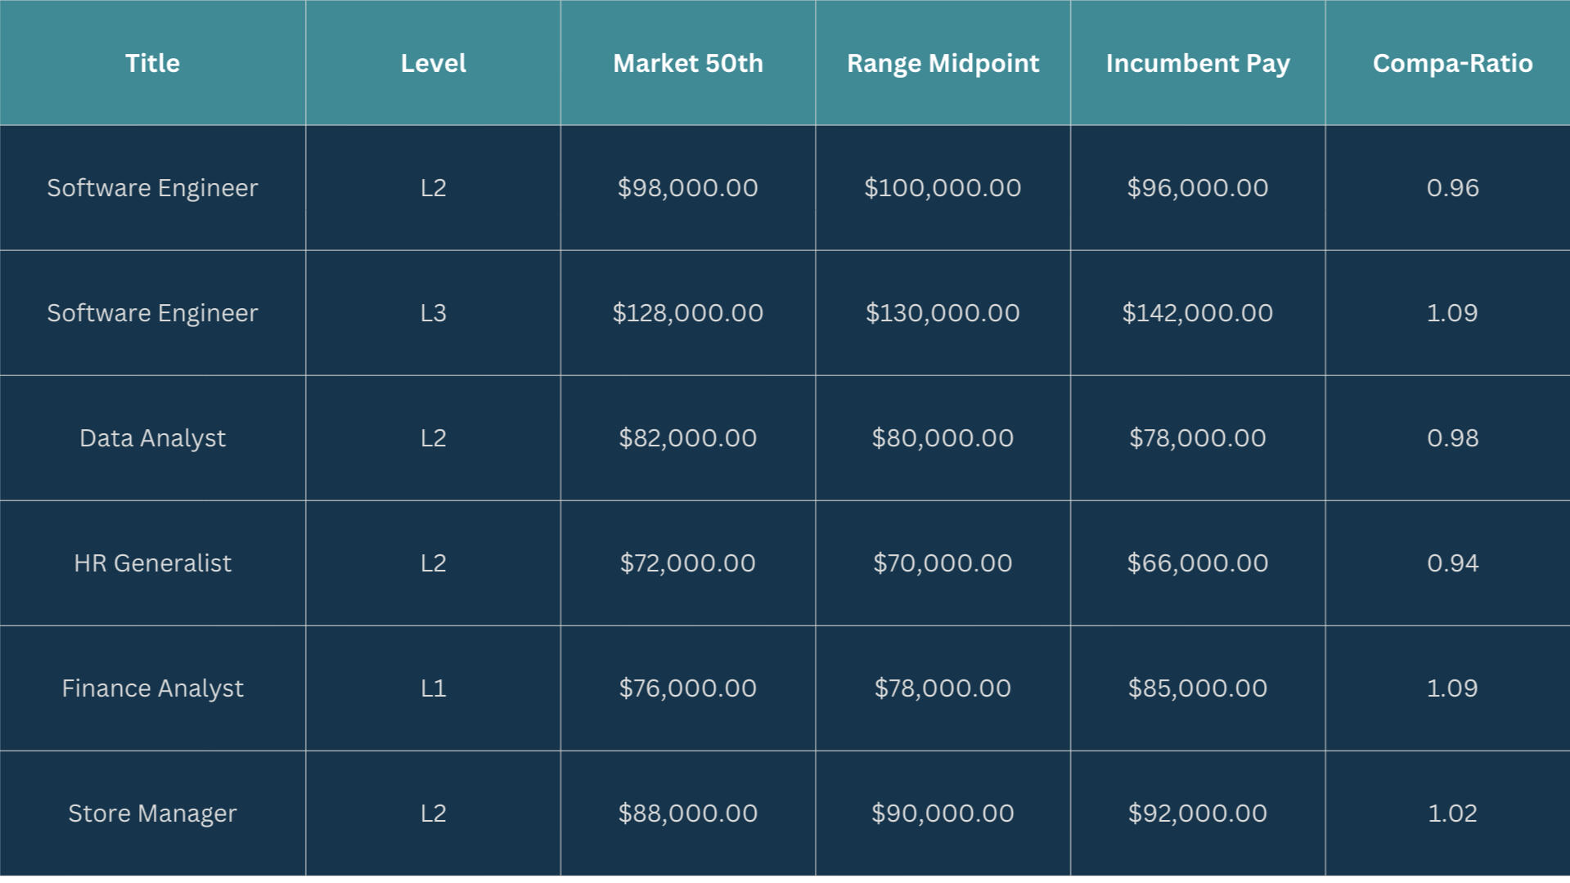The height and width of the screenshot is (883, 1570).
Task: Click the Incumbent Pay column header
Action: pos(1197,63)
